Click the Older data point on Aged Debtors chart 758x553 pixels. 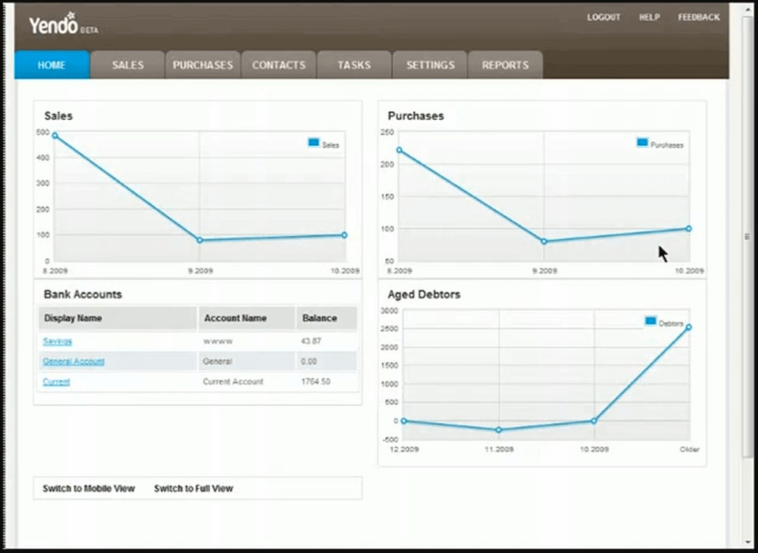coord(689,327)
